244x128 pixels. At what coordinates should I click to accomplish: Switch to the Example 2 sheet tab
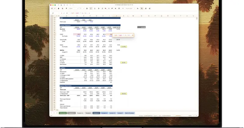[120, 113]
